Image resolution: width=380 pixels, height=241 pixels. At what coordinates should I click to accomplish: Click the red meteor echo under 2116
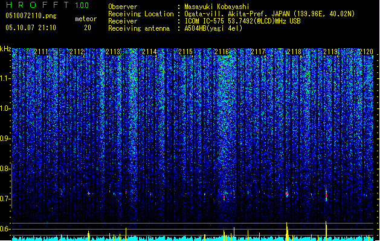(224, 198)
